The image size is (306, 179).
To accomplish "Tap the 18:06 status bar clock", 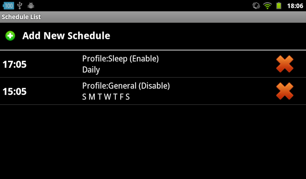I will pos(295,6).
